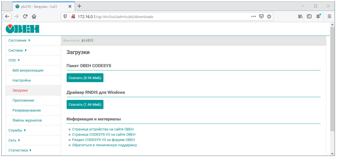Viewport: 337px width, 158px height.
Task: Expand the Система menu section
Action: 17,50
